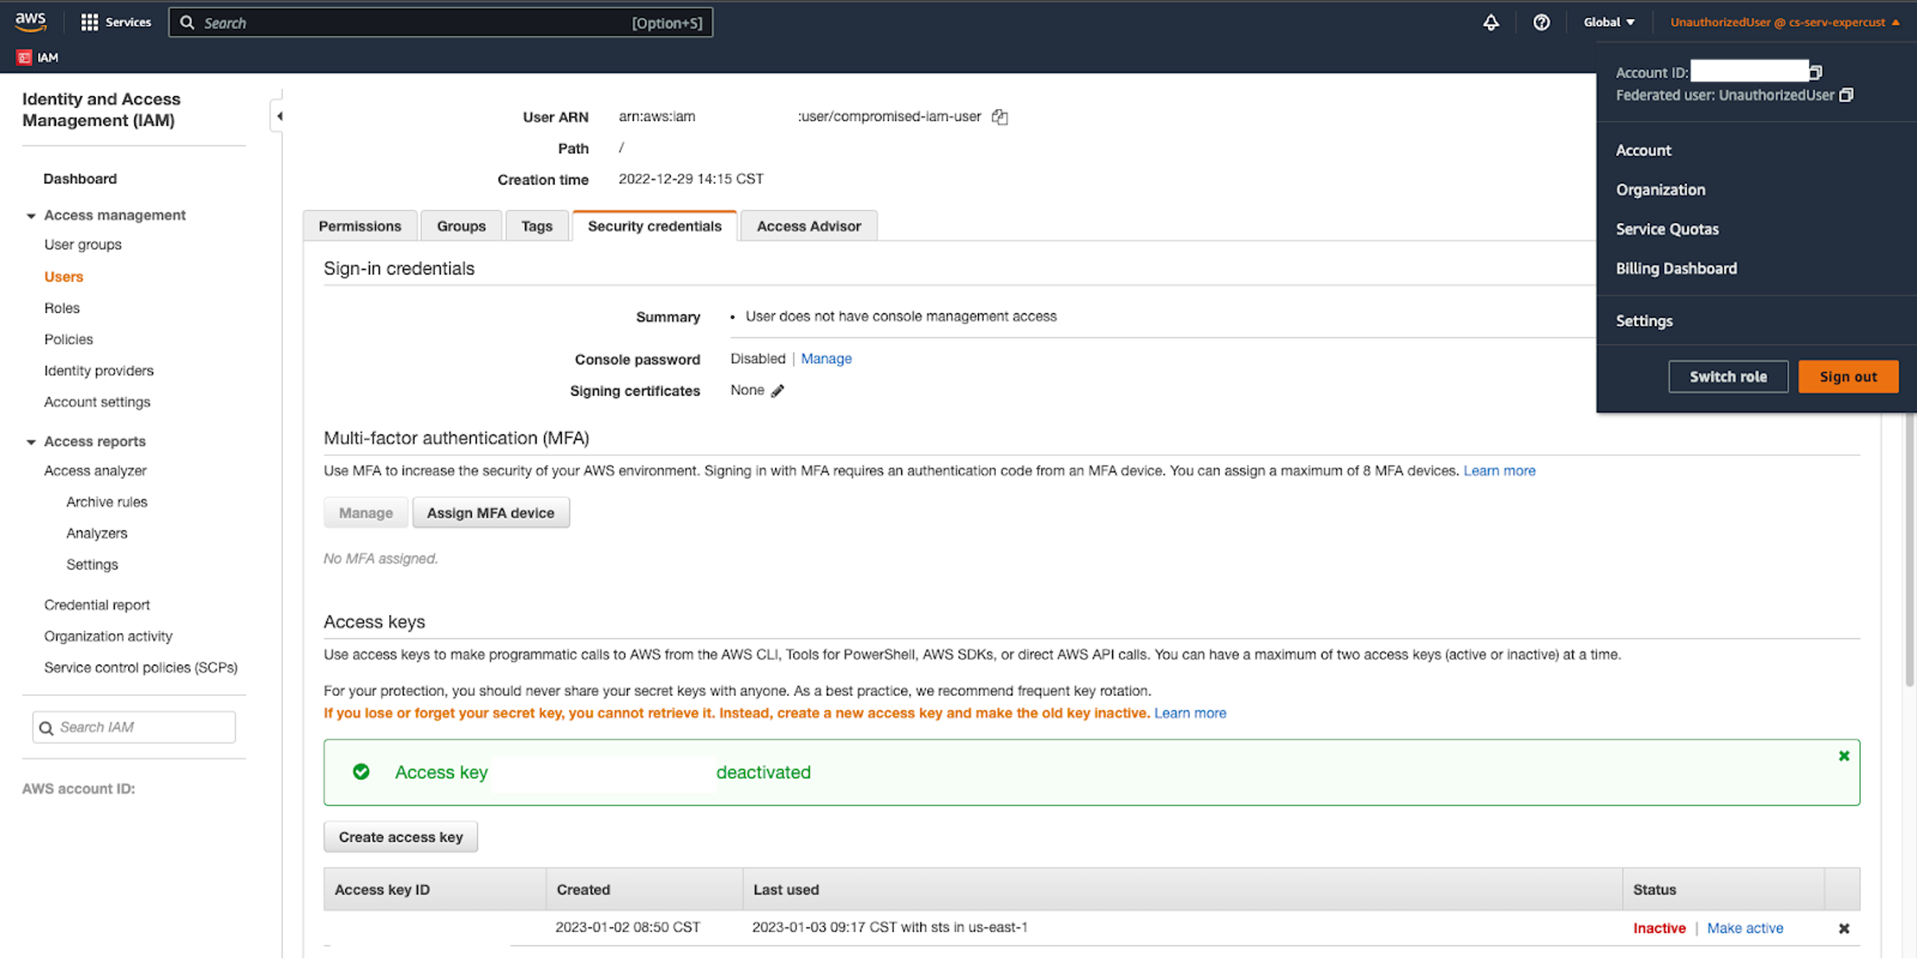Click the Create access key button
This screenshot has width=1917, height=959.
(x=401, y=837)
